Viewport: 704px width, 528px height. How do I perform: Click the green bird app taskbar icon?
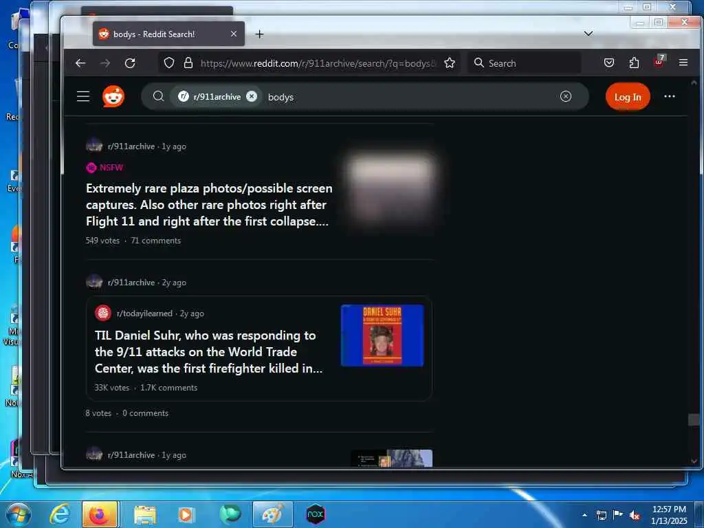(230, 514)
